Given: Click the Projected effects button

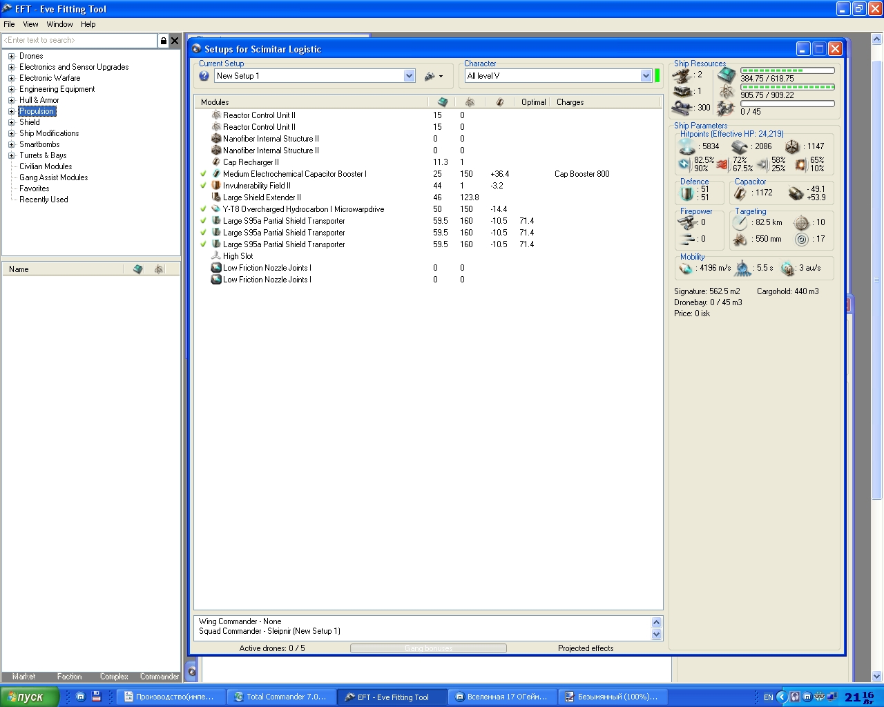Looking at the screenshot, I should pos(586,648).
